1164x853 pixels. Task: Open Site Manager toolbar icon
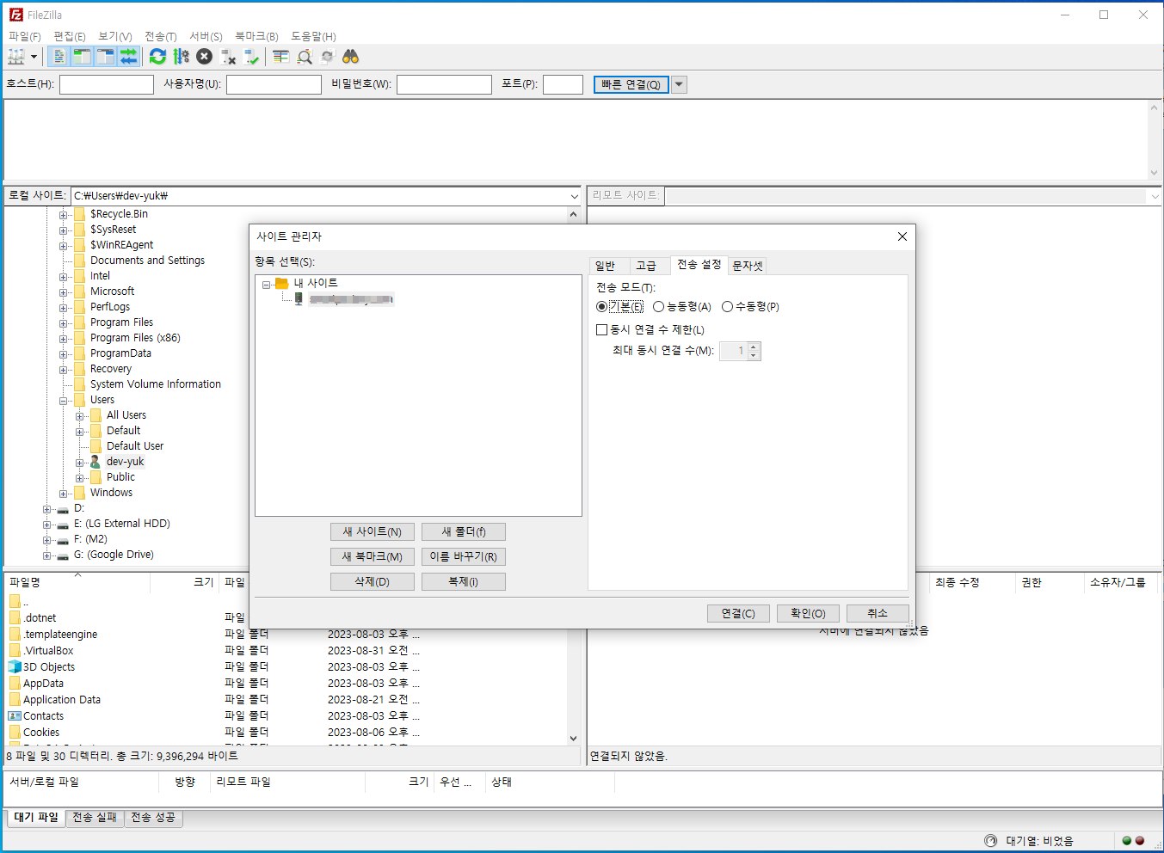pos(16,57)
